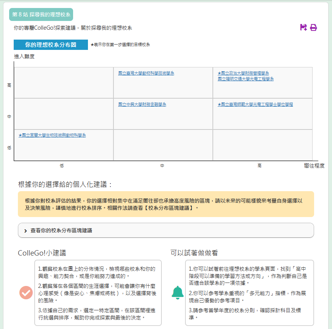The width and height of the screenshot is (332, 329).
Task: Open ★國立政治大學財務管理學系 link
Action: click(243, 73)
